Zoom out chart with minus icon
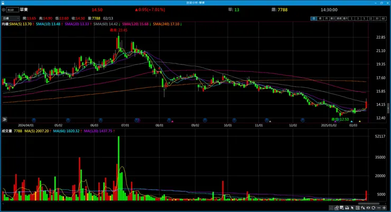Screen dimensions: 391x212 [379, 208]
